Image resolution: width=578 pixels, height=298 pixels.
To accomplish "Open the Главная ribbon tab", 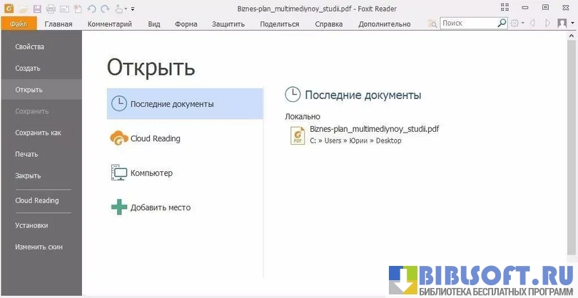I will pyautogui.click(x=59, y=24).
